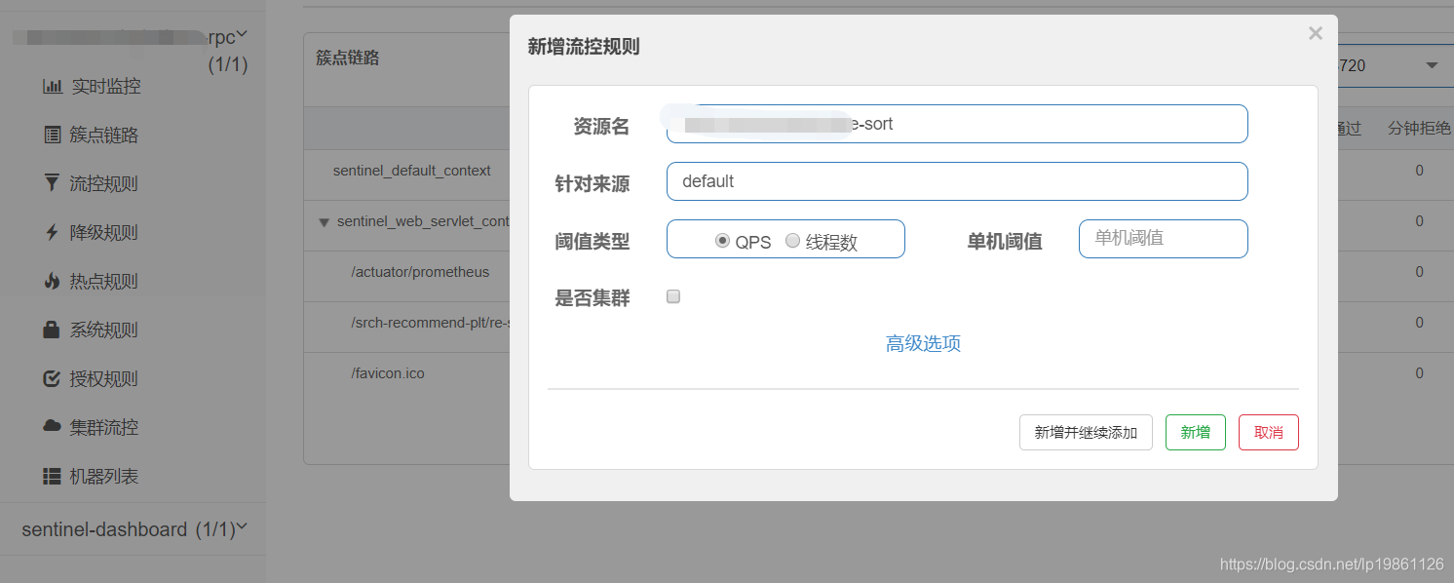Click the 流控规则 filter funnel icon

[x=52, y=183]
